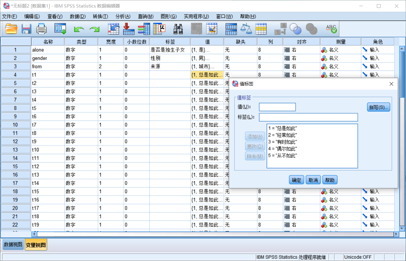The height and width of the screenshot is (261, 406).
Task: Click the 测量 column header
Action: click(341, 42)
